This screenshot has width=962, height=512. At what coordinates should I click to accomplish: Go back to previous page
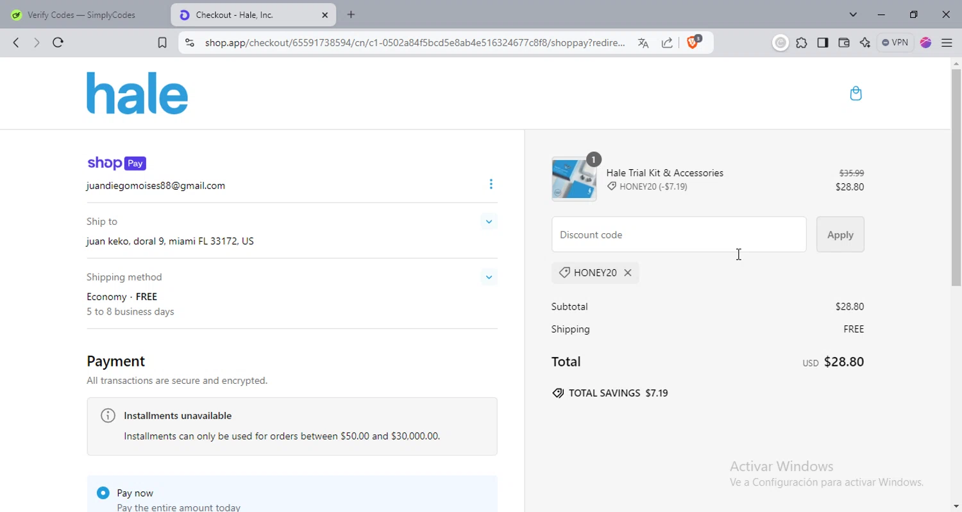click(x=16, y=42)
